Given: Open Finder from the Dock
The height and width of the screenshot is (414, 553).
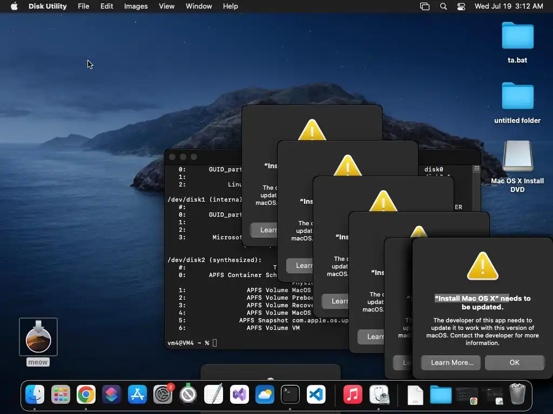Looking at the screenshot, I should click(35, 394).
